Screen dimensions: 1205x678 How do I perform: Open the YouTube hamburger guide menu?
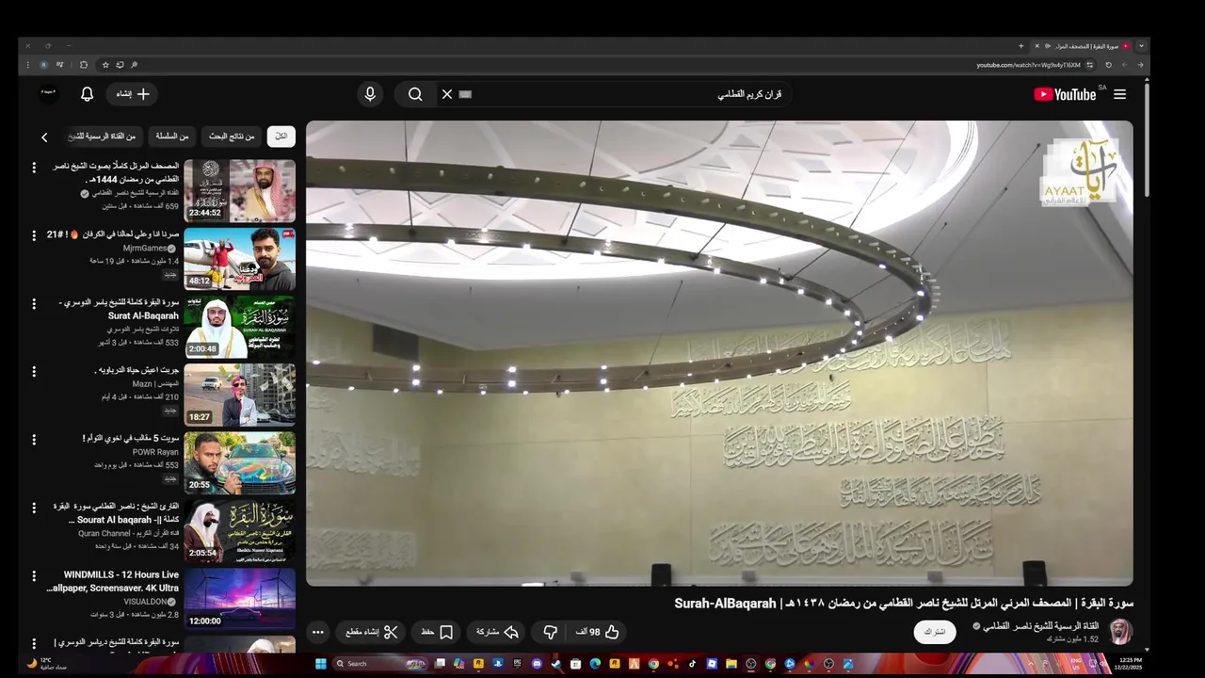point(1119,94)
